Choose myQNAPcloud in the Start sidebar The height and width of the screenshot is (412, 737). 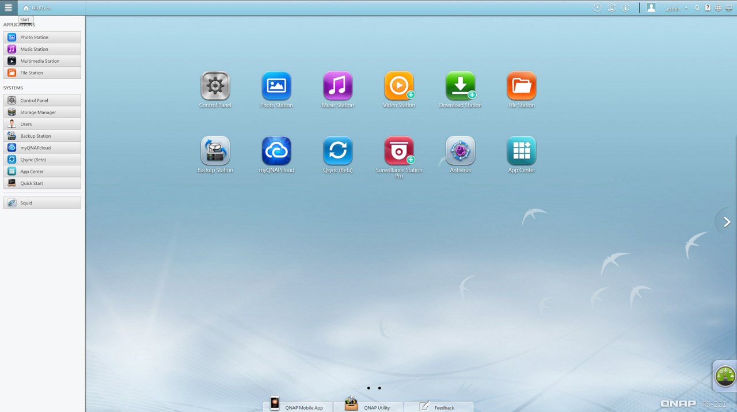(x=42, y=148)
